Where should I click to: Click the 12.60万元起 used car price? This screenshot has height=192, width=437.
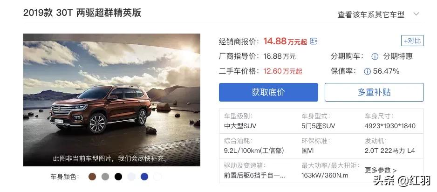283,71
